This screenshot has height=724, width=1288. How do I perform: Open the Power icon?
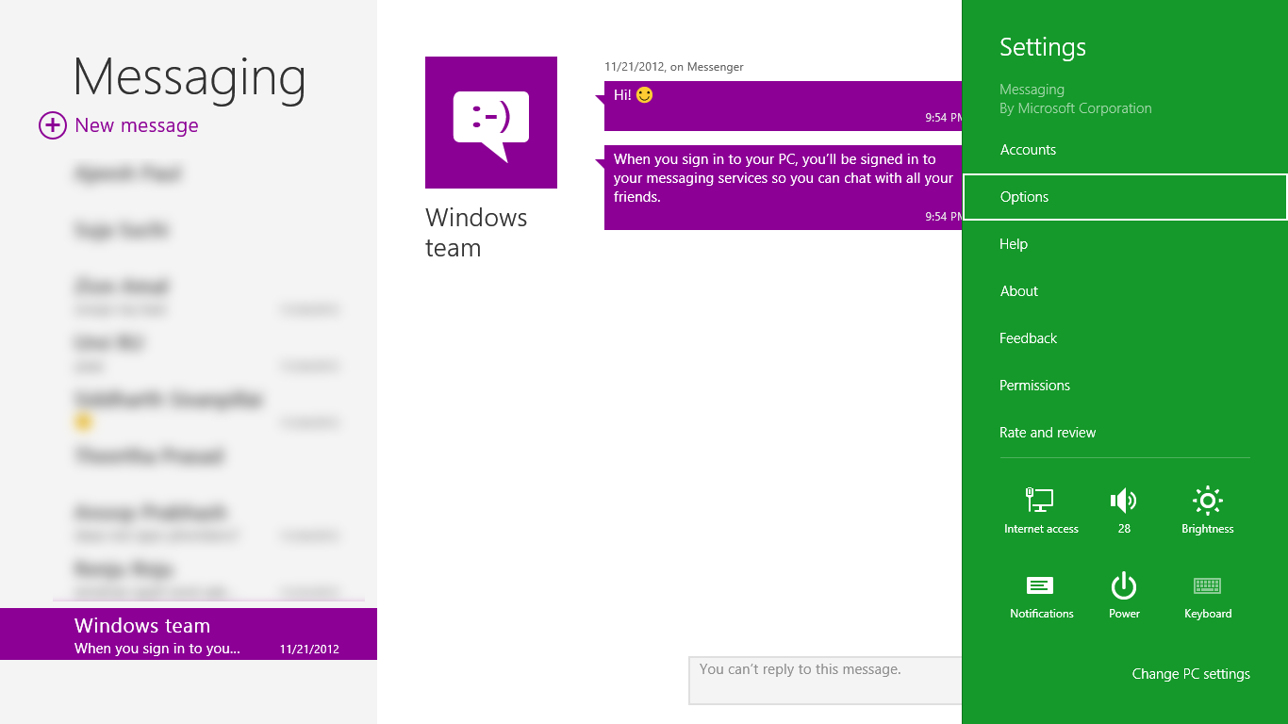(1124, 585)
